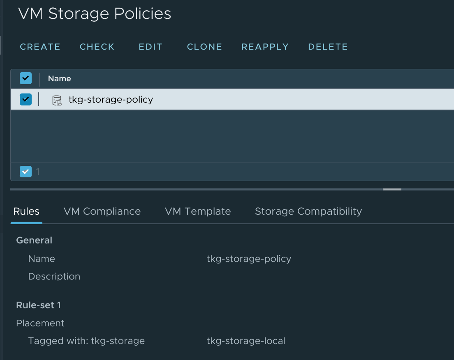Select the tkg-storage-policy row name
The width and height of the screenshot is (454, 360).
[111, 99]
